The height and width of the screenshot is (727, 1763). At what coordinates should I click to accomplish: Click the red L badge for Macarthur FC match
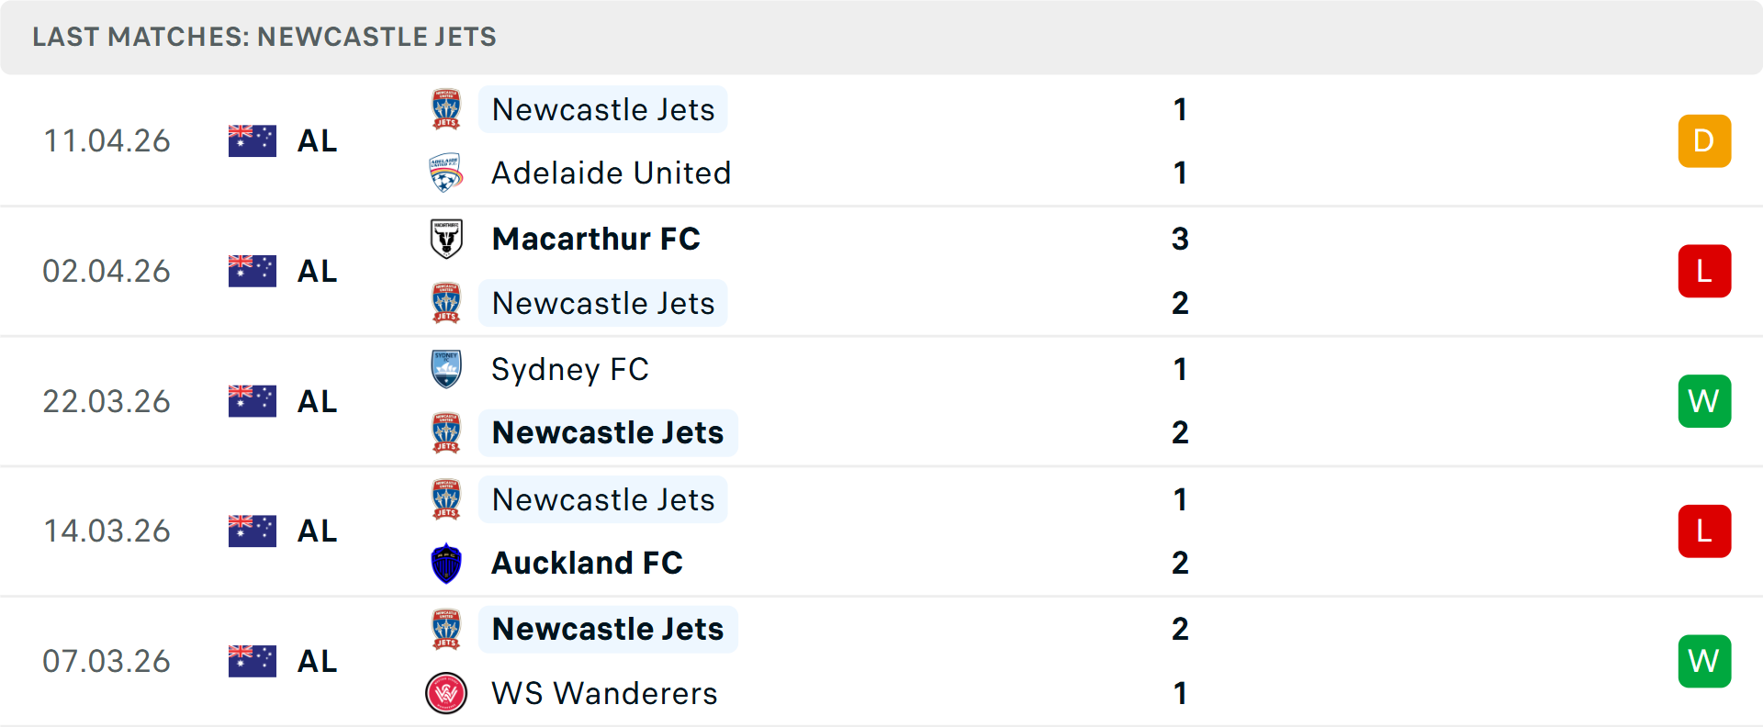(x=1705, y=271)
